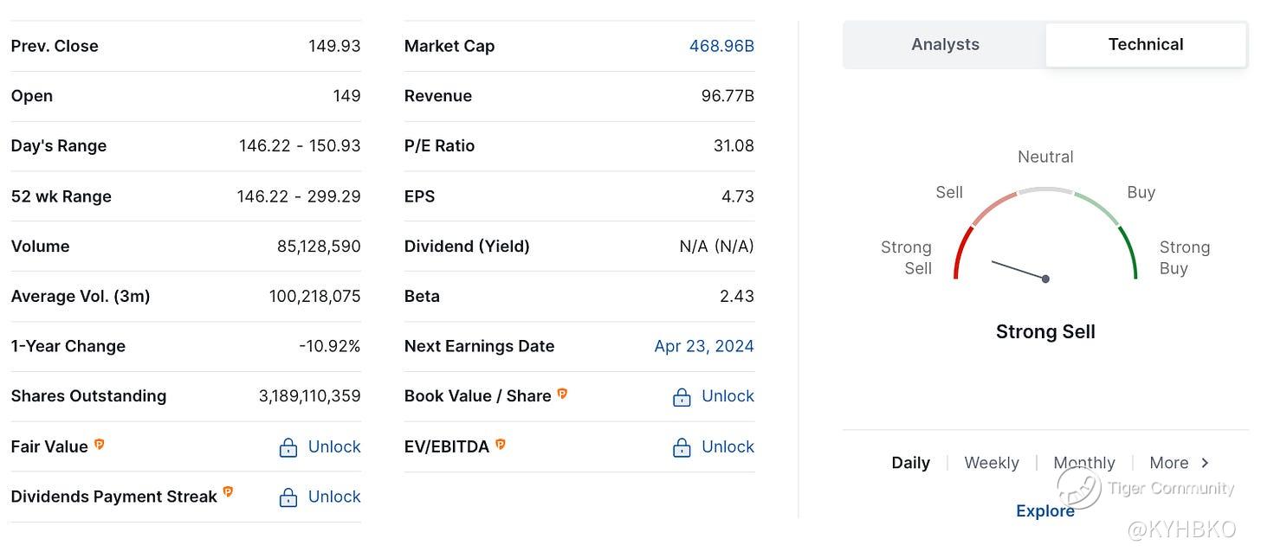1261x558 pixels.
Task: Click pro badge next to Book Value / Share
Action: (562, 394)
